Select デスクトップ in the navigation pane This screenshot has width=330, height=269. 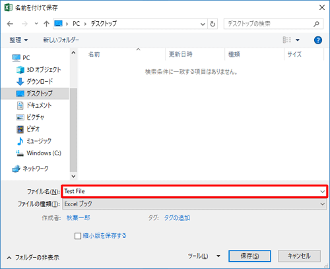pos(35,93)
